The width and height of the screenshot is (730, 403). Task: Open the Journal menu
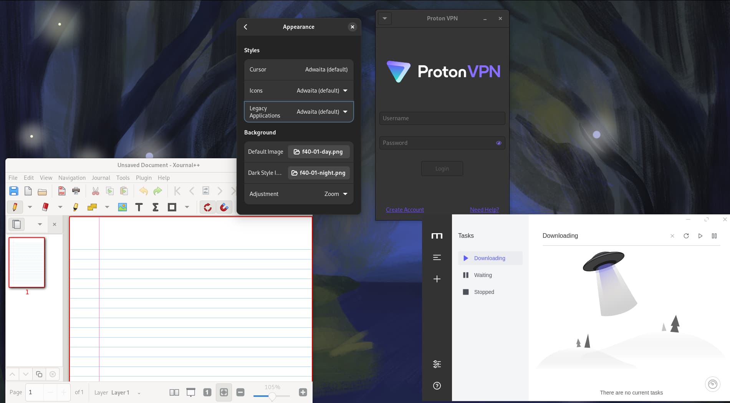[101, 178]
